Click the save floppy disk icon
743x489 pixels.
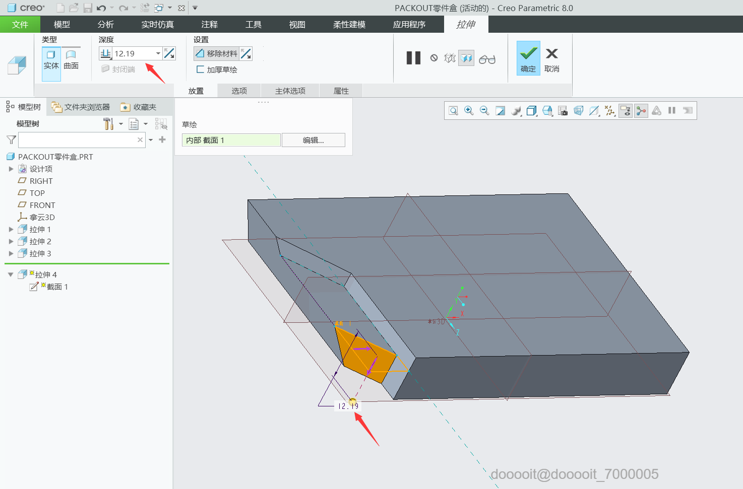point(88,8)
